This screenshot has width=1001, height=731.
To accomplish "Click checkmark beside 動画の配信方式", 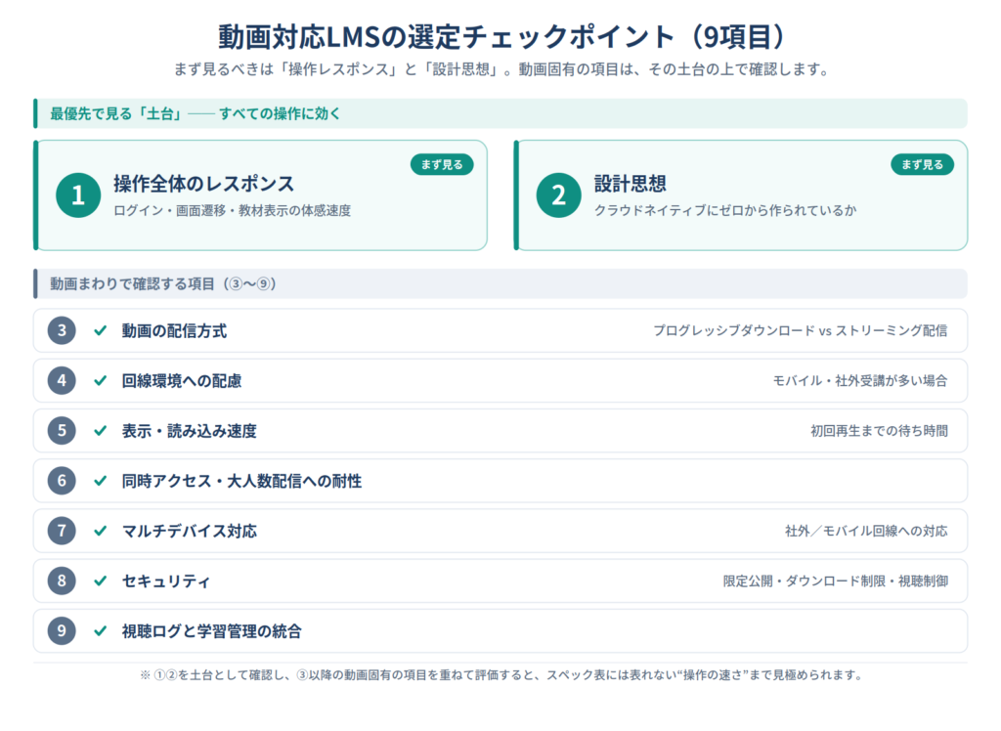I will click(x=101, y=330).
